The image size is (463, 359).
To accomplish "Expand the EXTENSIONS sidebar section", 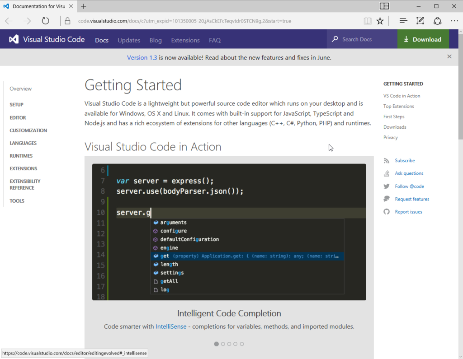I will pyautogui.click(x=24, y=168).
